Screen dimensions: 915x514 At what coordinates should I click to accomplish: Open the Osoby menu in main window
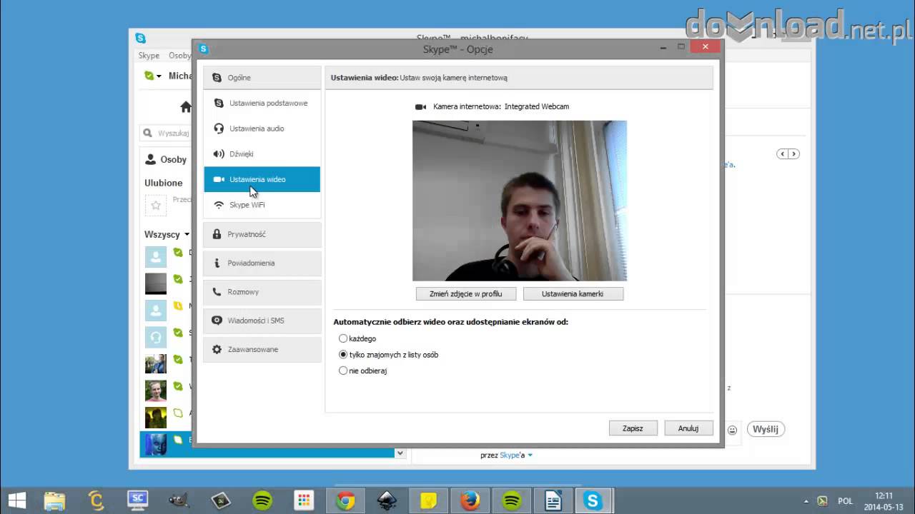[x=180, y=56]
